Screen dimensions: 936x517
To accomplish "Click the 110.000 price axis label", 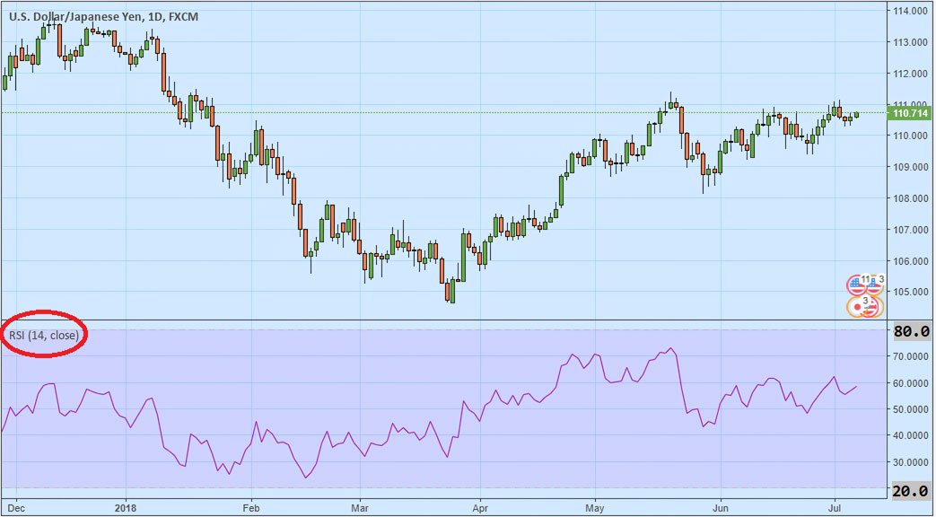I will tap(911, 136).
